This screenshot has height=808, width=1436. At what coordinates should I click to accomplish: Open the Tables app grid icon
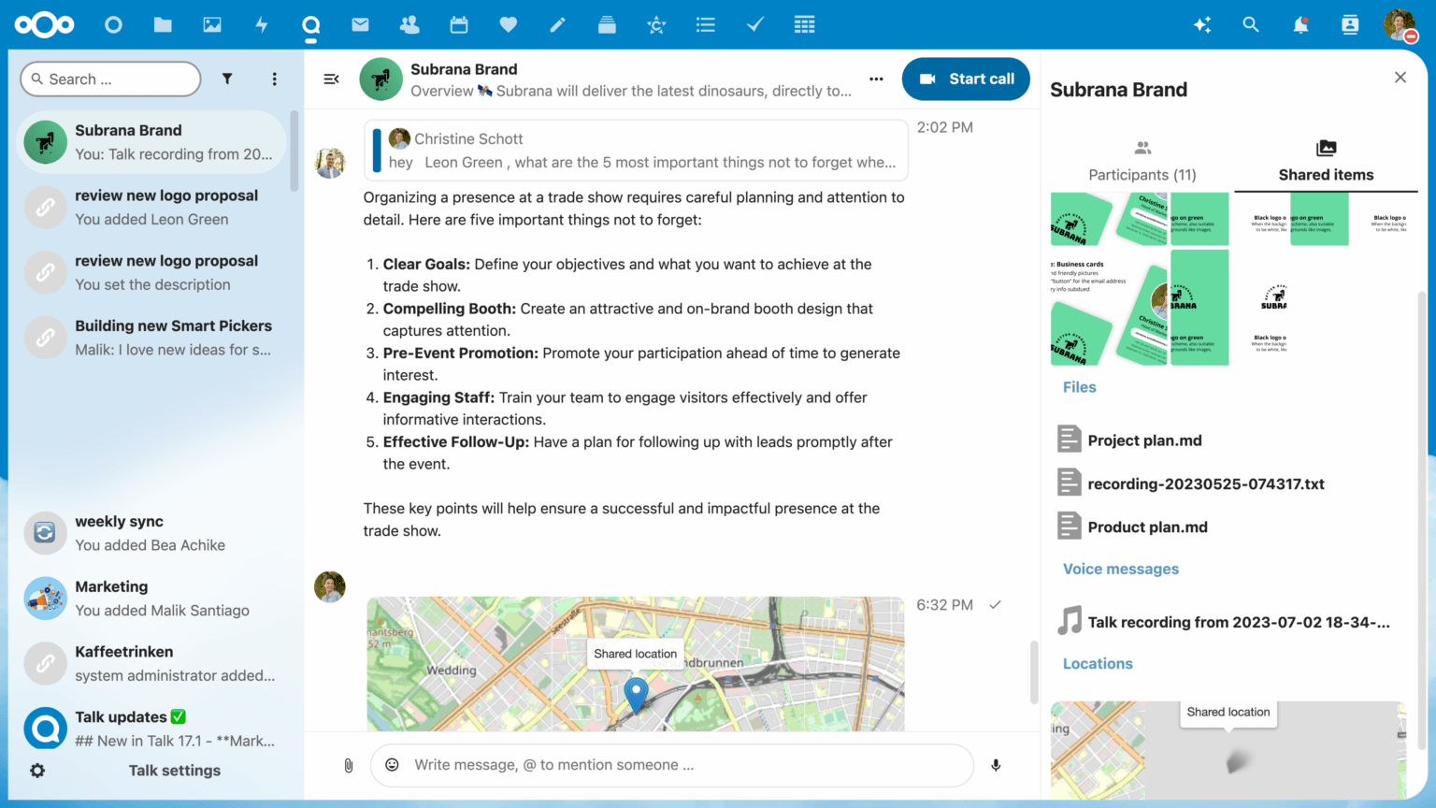804,24
